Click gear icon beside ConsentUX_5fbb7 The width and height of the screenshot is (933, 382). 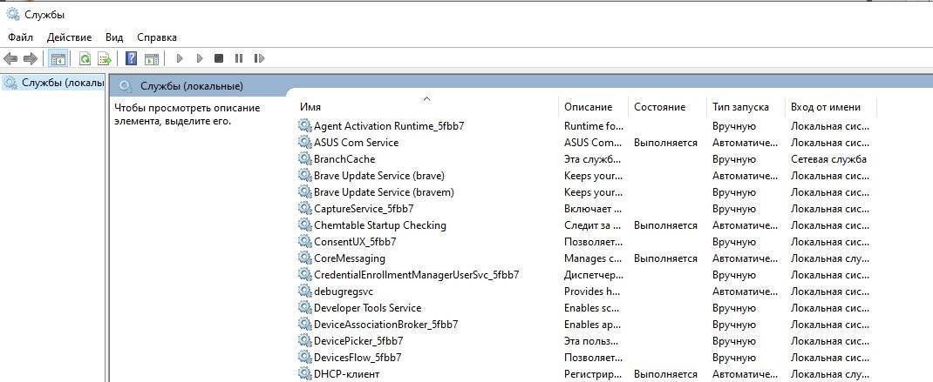pyautogui.click(x=304, y=242)
